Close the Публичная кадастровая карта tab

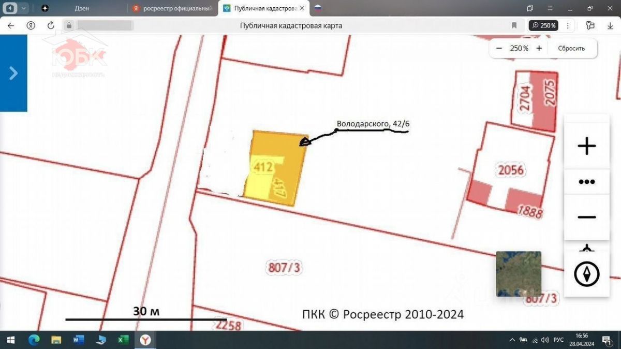tap(302, 8)
